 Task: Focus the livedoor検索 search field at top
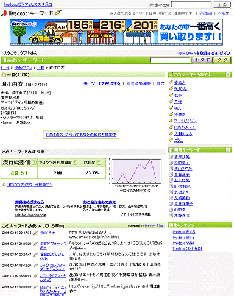(191, 4)
